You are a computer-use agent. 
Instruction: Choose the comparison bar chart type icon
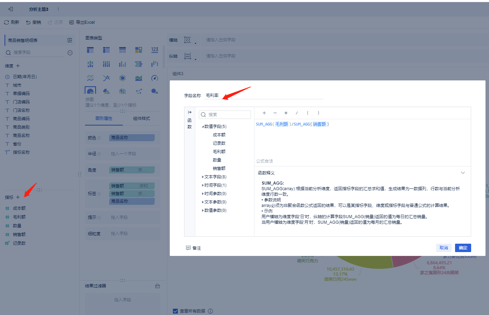pyautogui.click(x=139, y=64)
